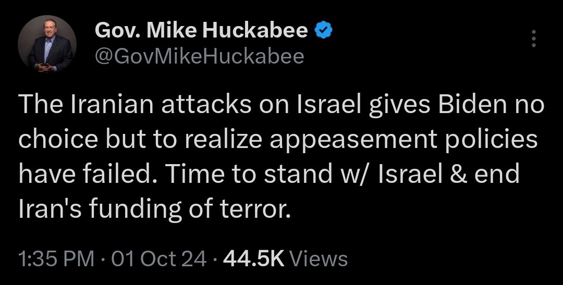
Task: Click the Views label
Action: 317,258
